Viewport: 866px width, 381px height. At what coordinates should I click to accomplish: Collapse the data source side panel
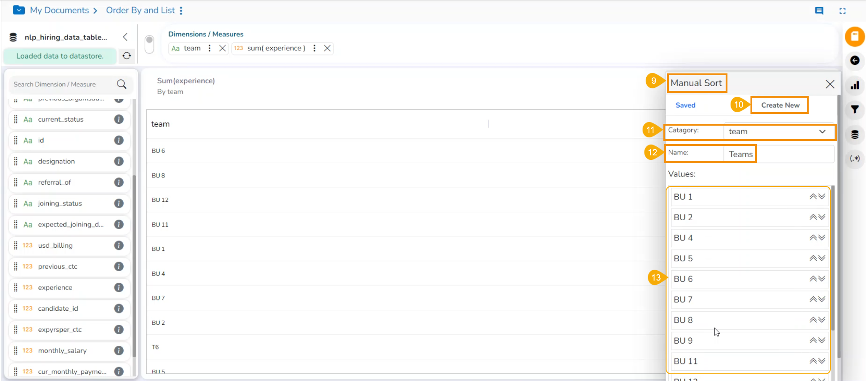coord(125,37)
